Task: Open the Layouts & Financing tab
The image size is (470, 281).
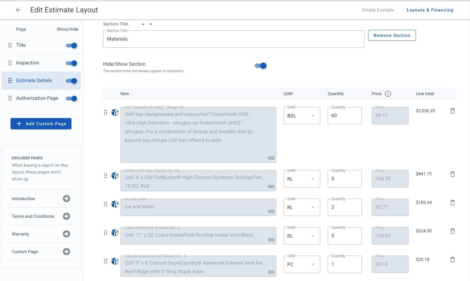Action: click(430, 10)
